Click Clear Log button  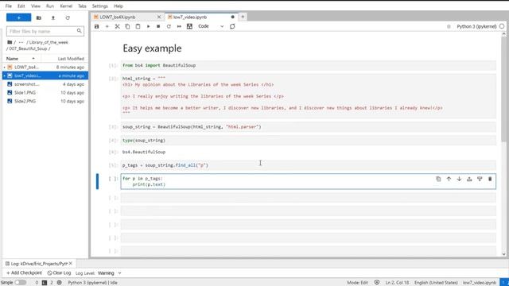click(x=59, y=273)
